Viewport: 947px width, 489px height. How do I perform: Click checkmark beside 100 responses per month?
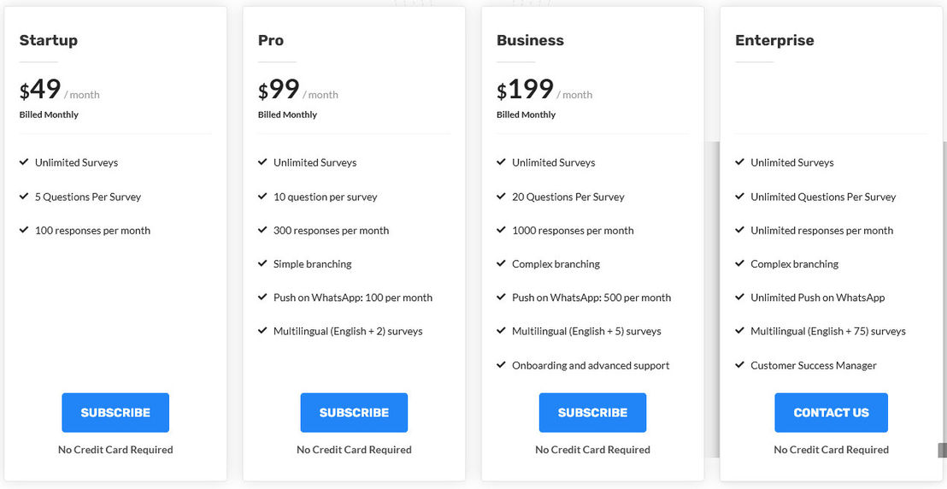[24, 230]
